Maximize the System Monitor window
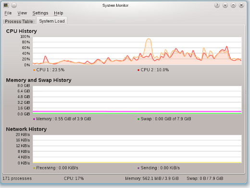Image resolution: width=250 pixels, height=188 pixels. [x=233, y=5]
